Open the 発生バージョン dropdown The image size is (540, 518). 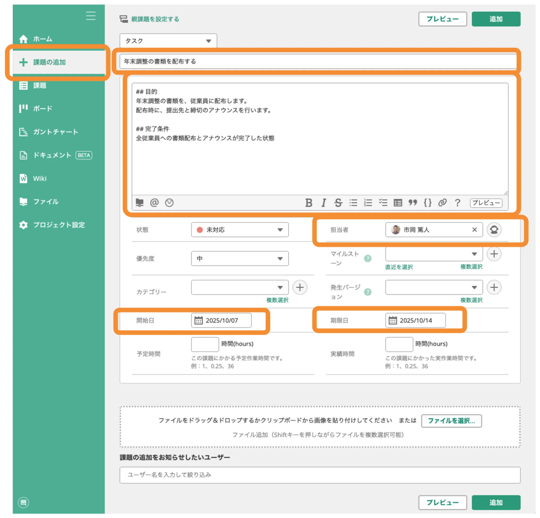(x=434, y=287)
